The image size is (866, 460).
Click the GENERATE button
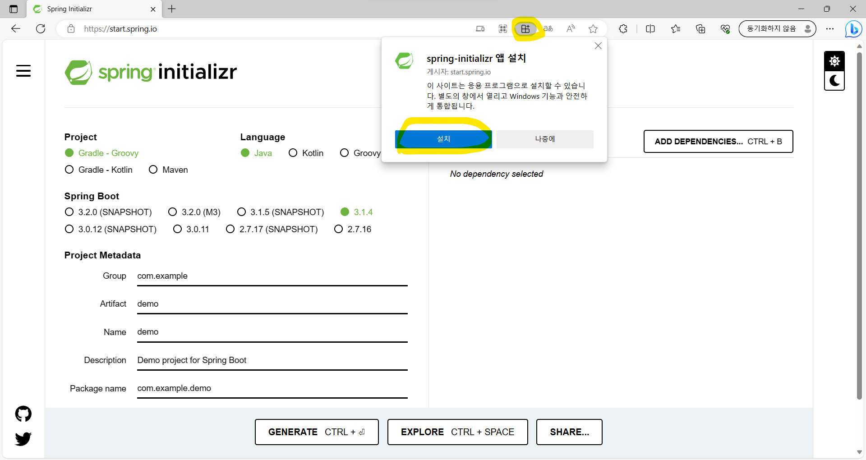click(317, 432)
